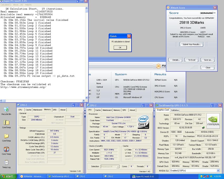Viewport: 224px width, 179px height.
Task: Switch to Super PI taskbar button
Action: click(145, 176)
